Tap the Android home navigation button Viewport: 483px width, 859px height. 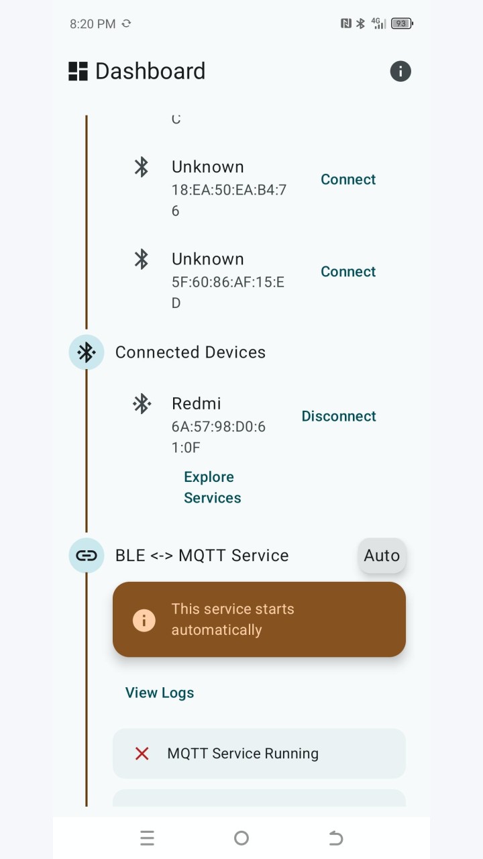click(241, 838)
